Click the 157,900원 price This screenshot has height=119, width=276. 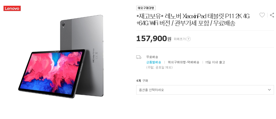154,39
